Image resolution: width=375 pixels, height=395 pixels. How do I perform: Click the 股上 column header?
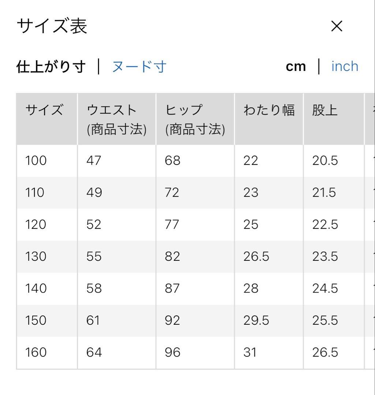[325, 110]
